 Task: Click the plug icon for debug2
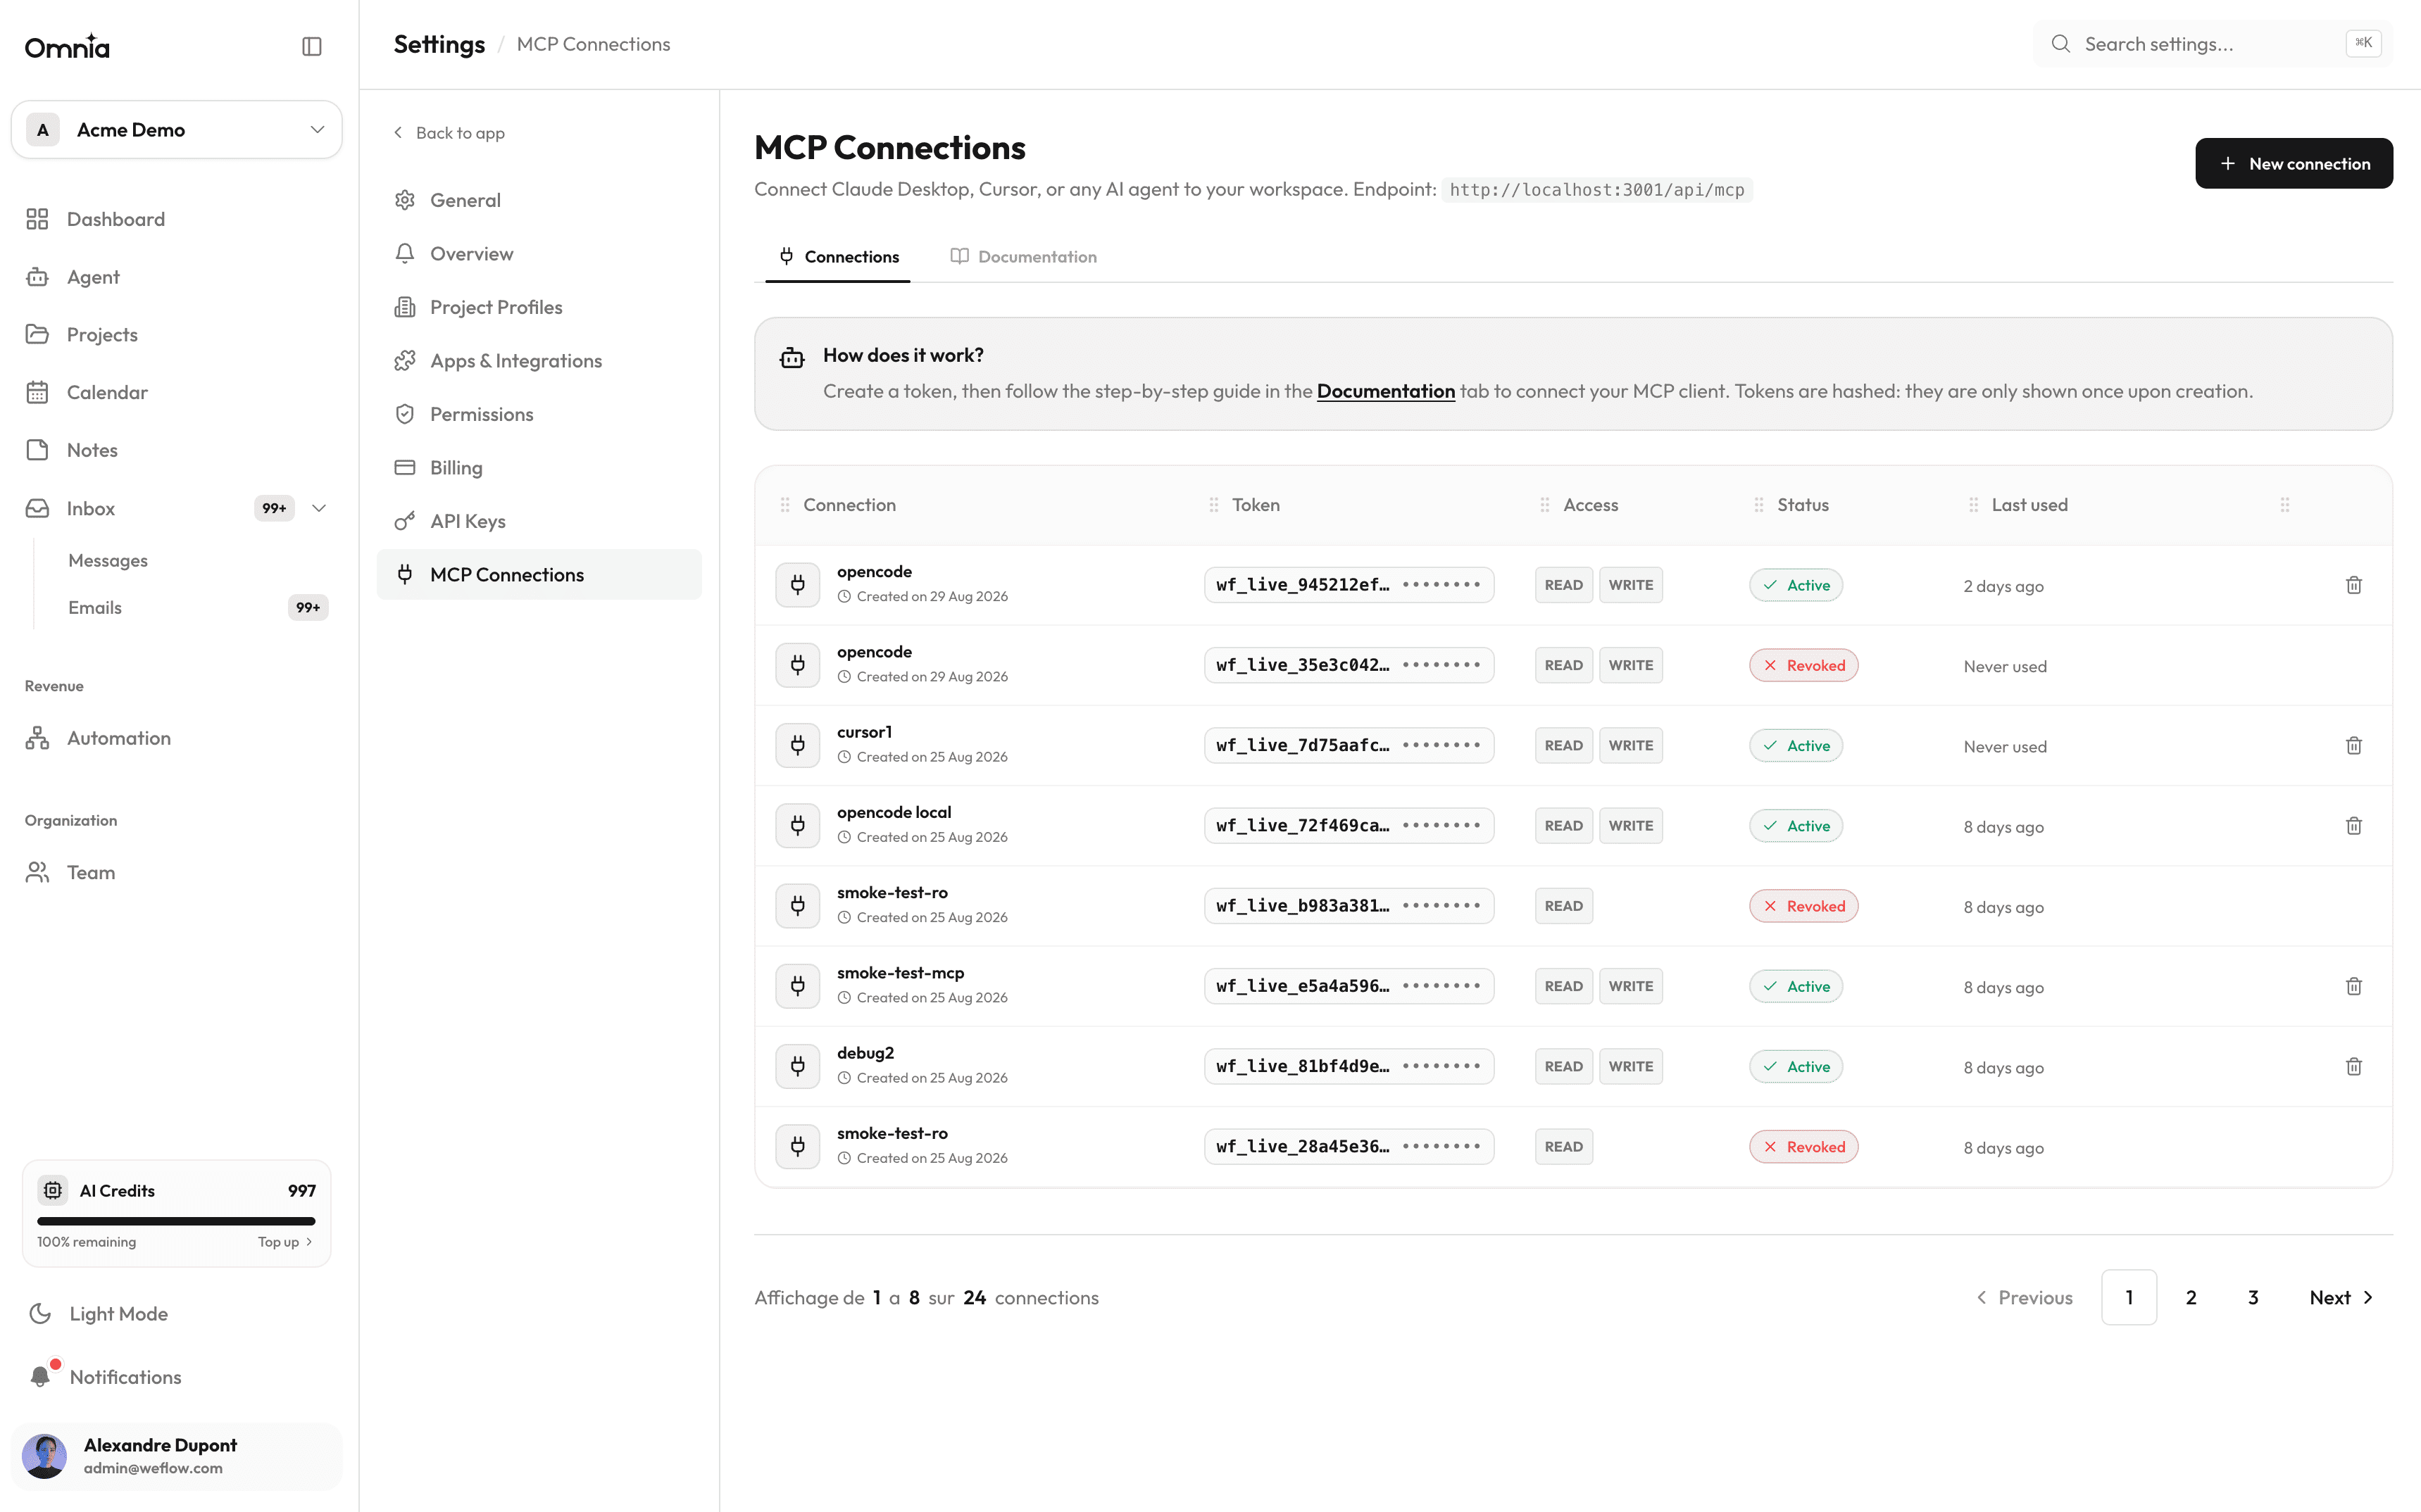point(797,1067)
